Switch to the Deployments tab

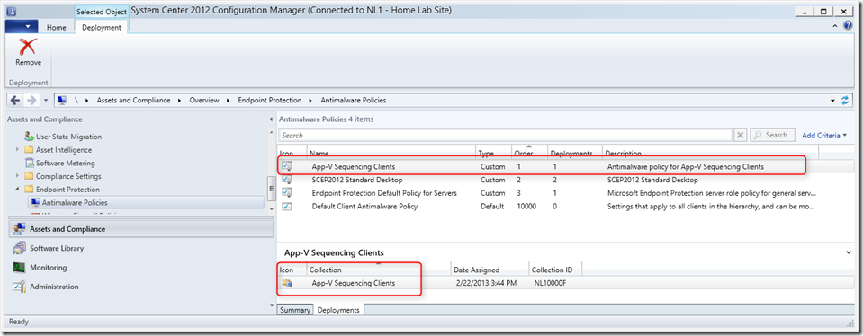338,310
